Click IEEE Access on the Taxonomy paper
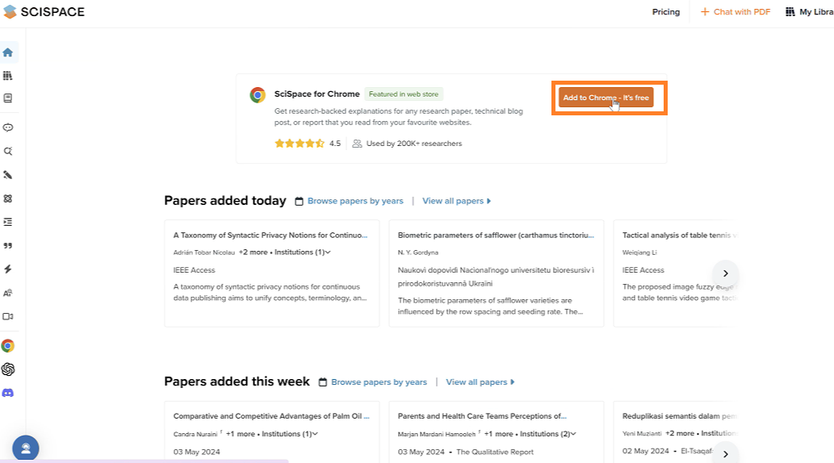The height and width of the screenshot is (463, 834). click(x=194, y=270)
